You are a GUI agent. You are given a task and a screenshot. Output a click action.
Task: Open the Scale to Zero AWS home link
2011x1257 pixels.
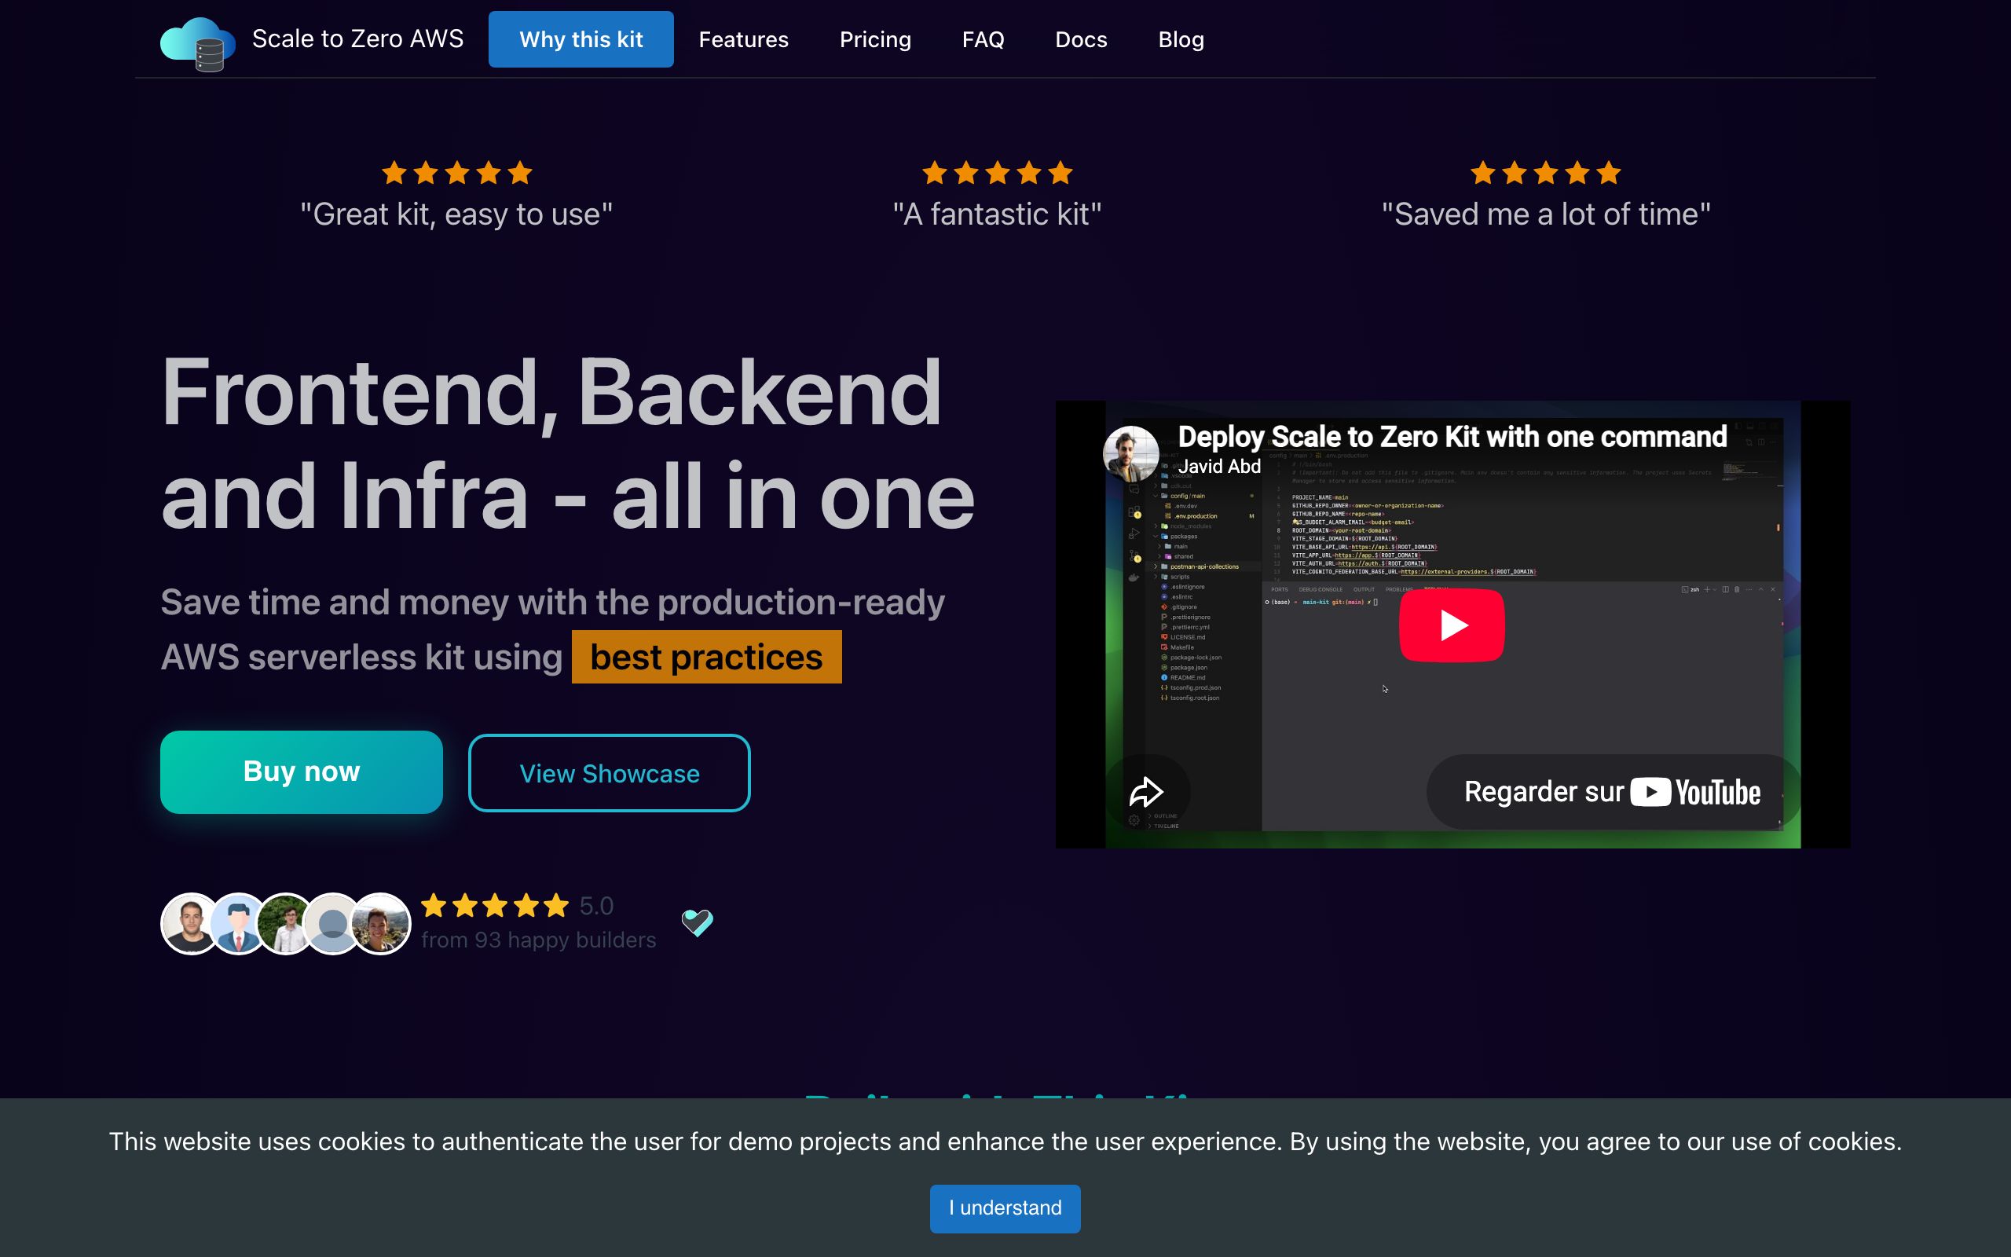357,39
